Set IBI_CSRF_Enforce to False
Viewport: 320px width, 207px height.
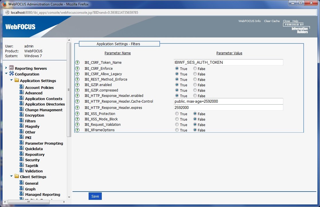point(195,69)
